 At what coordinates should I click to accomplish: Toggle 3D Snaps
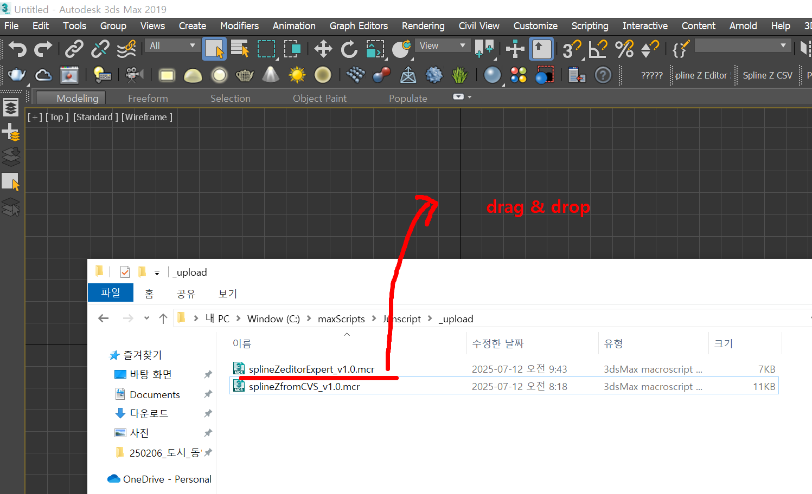tap(572, 49)
